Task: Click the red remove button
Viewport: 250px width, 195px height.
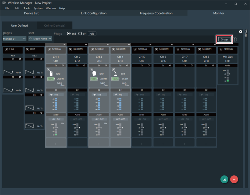Action: click(x=234, y=179)
